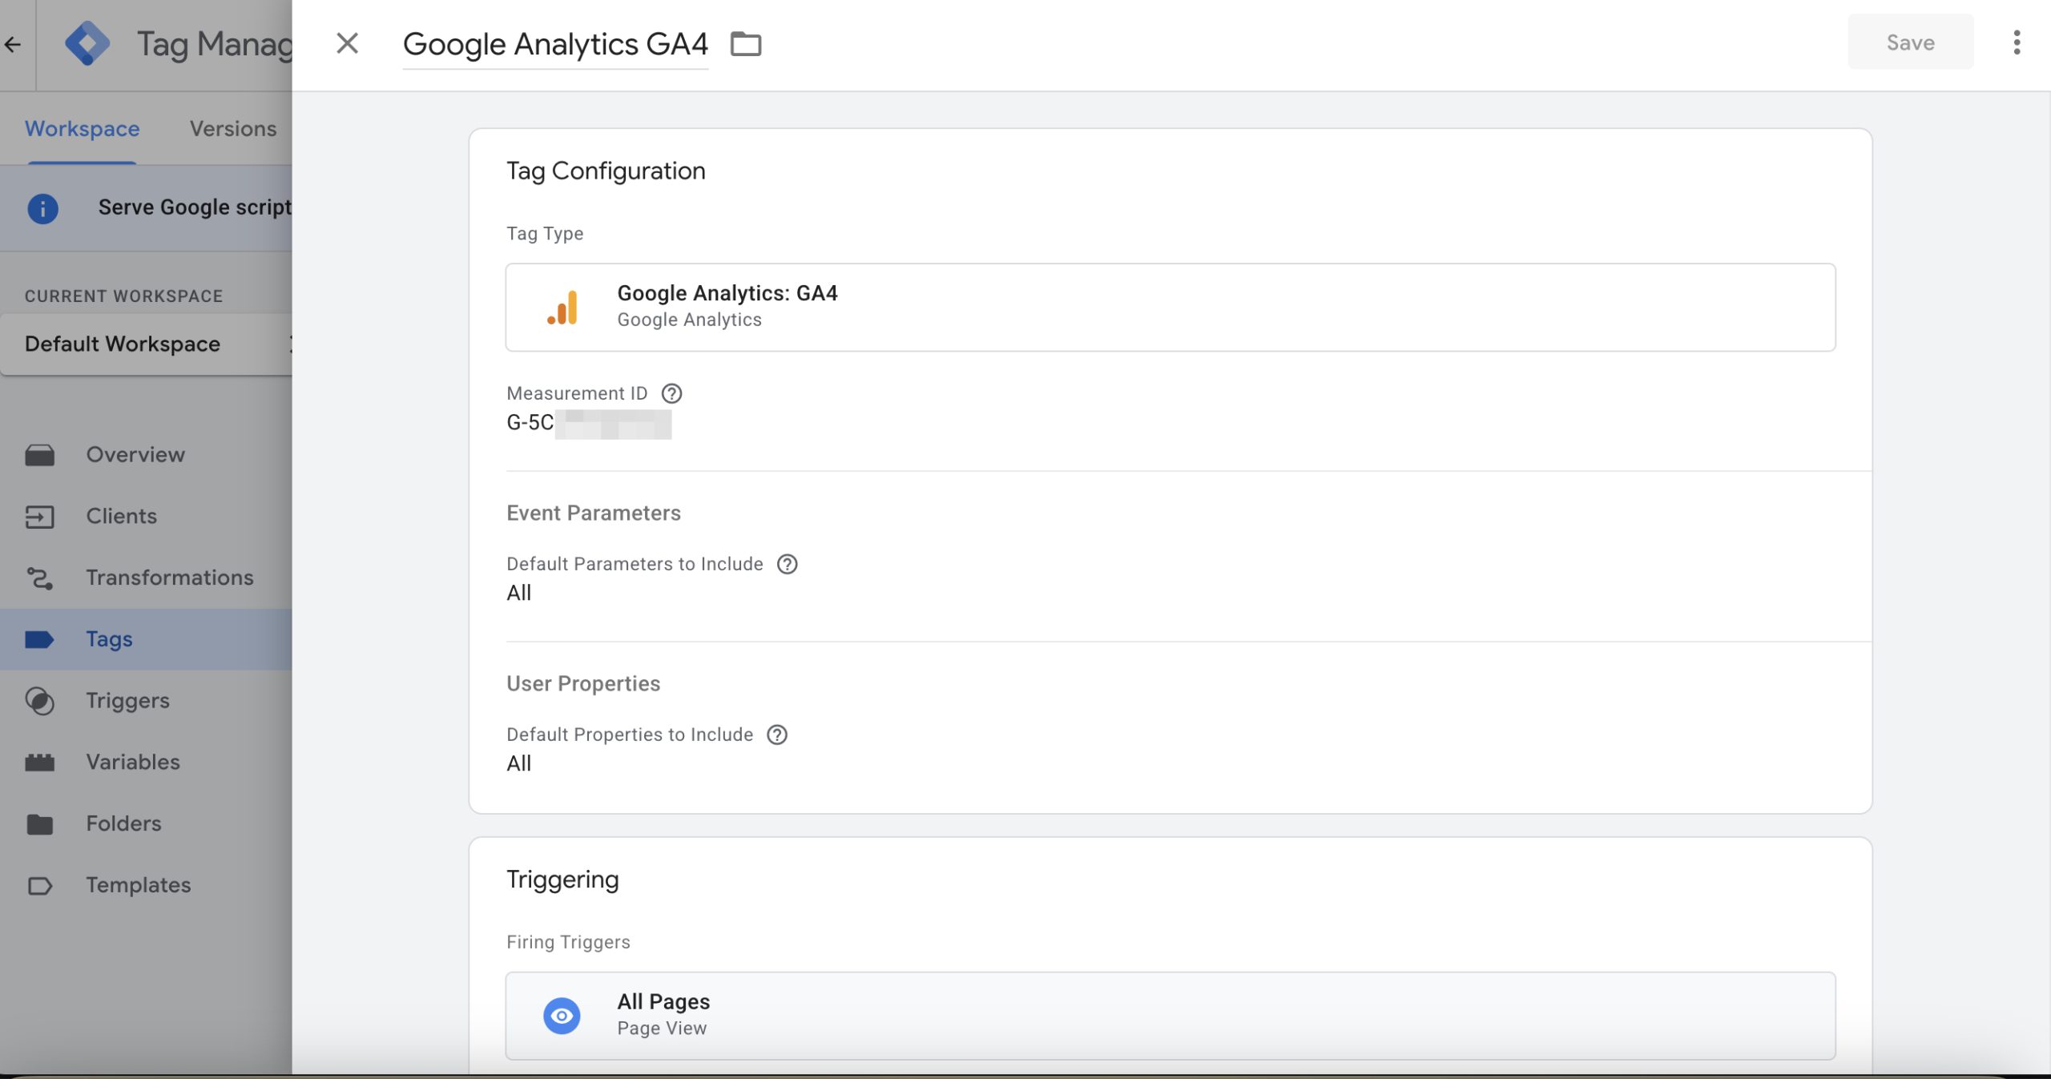Viewport: 2051px width, 1079px height.
Task: Open Transformations from the sidebar
Action: pyautogui.click(x=169, y=577)
